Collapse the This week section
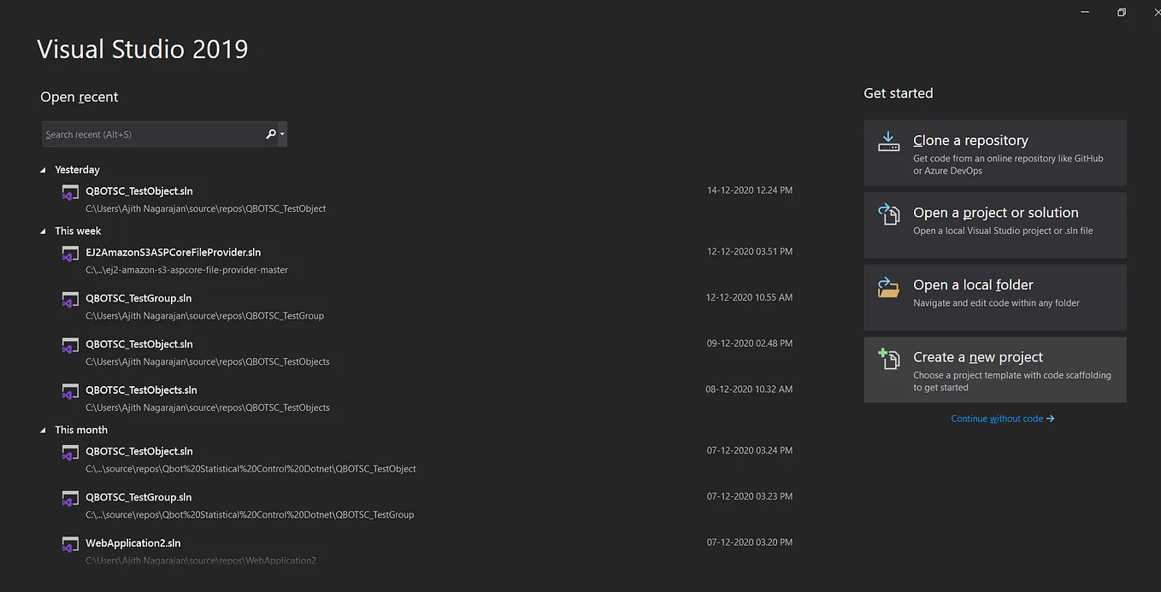Image resolution: width=1161 pixels, height=592 pixels. 43,231
